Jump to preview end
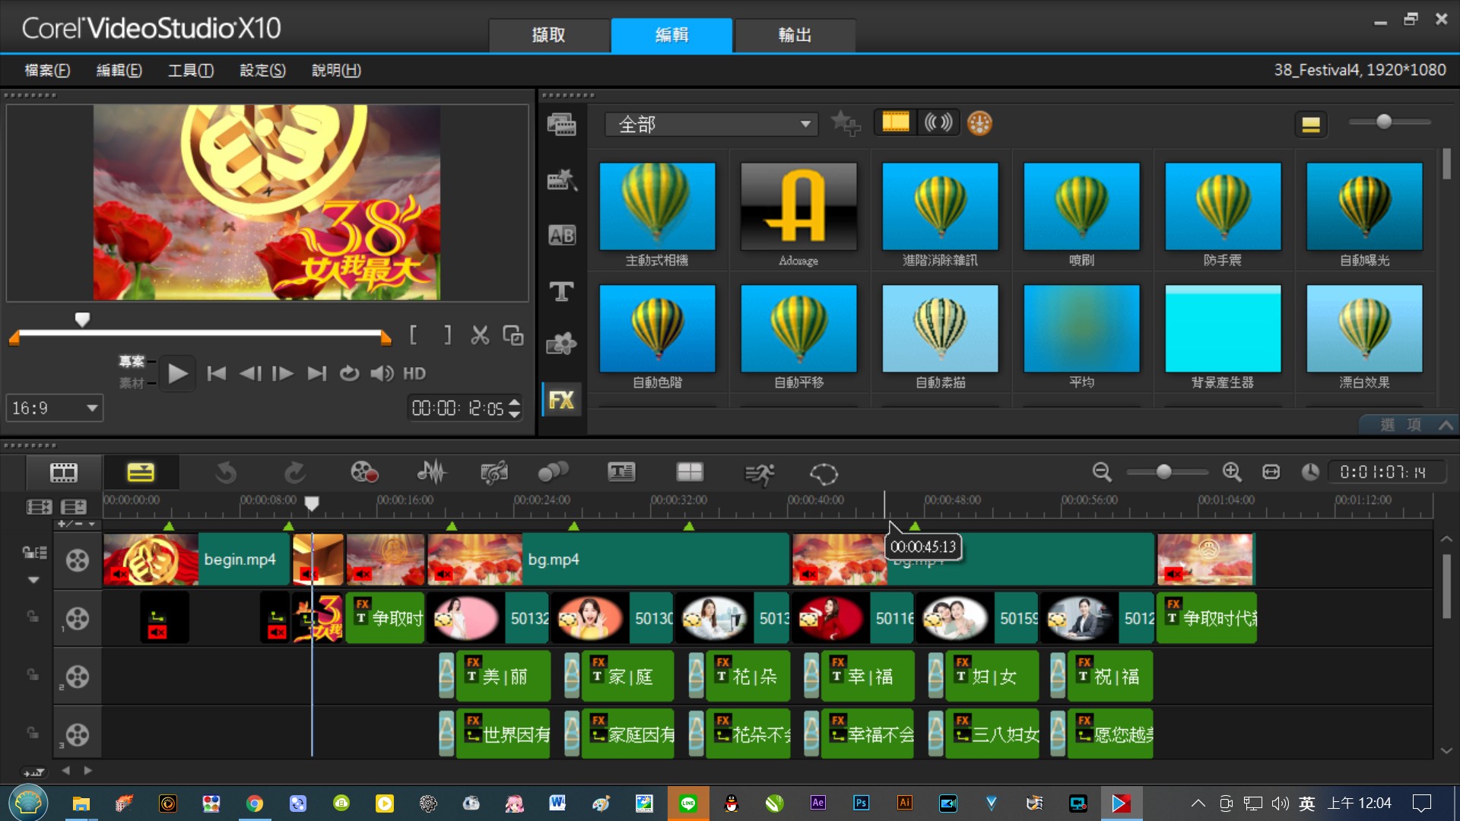Viewport: 1460px width, 821px height. (316, 373)
